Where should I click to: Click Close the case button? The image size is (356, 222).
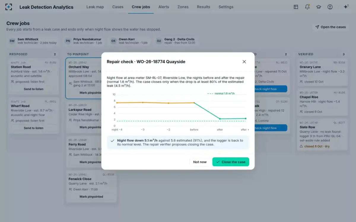(231, 162)
